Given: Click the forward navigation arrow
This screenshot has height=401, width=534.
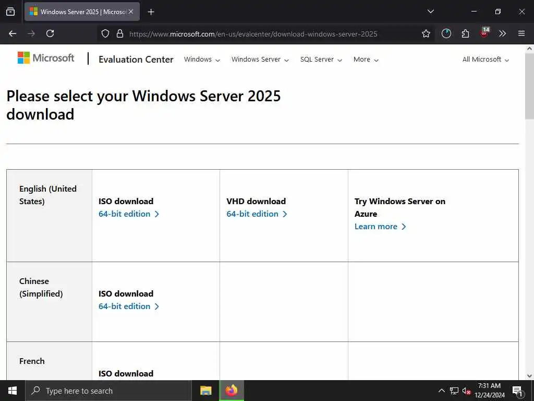Looking at the screenshot, I should pyautogui.click(x=31, y=33).
